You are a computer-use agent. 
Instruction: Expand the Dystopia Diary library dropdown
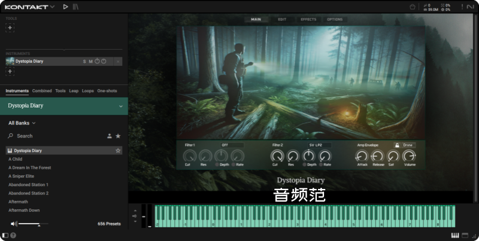point(120,106)
